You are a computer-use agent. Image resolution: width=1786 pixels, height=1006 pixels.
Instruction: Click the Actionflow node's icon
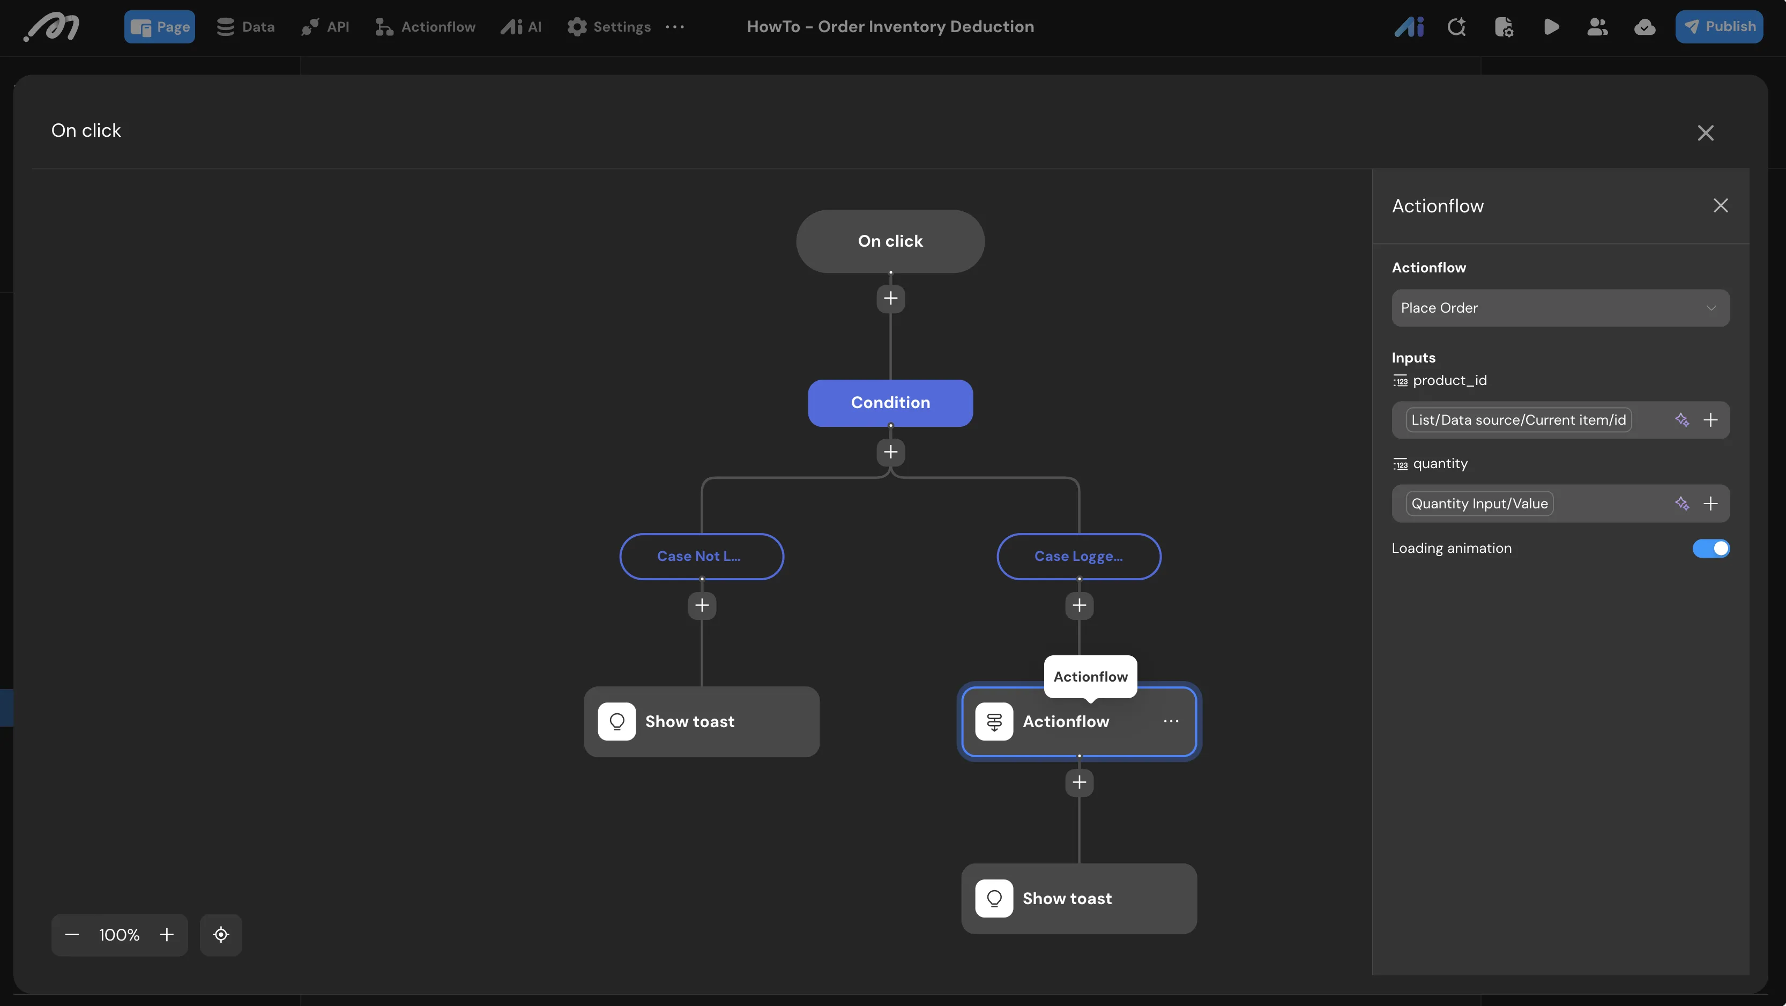click(x=994, y=722)
